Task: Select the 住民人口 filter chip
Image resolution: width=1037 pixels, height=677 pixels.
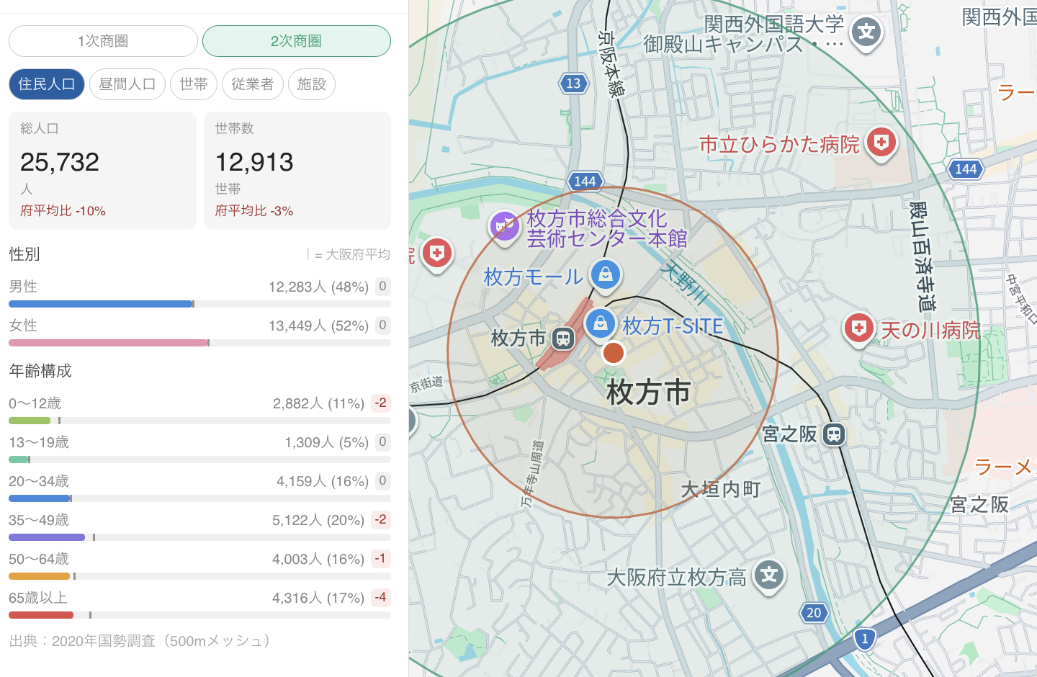Action: pos(47,84)
